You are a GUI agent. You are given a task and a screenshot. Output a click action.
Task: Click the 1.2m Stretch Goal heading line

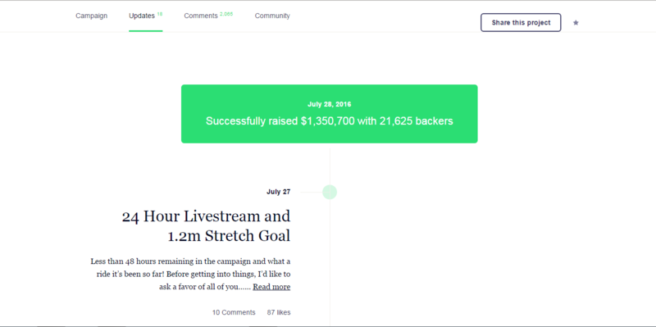[x=229, y=236]
